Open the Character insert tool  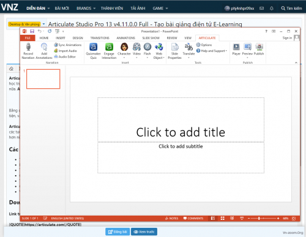coord(124,50)
